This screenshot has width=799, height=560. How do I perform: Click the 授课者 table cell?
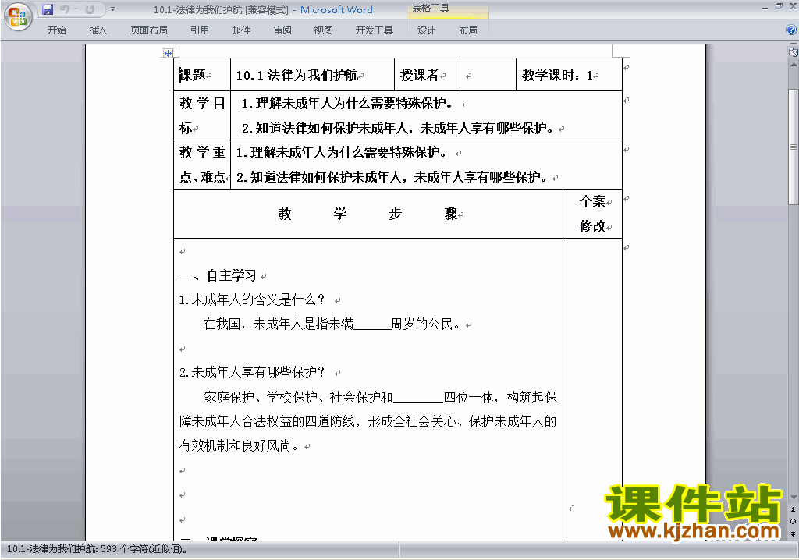[427, 75]
